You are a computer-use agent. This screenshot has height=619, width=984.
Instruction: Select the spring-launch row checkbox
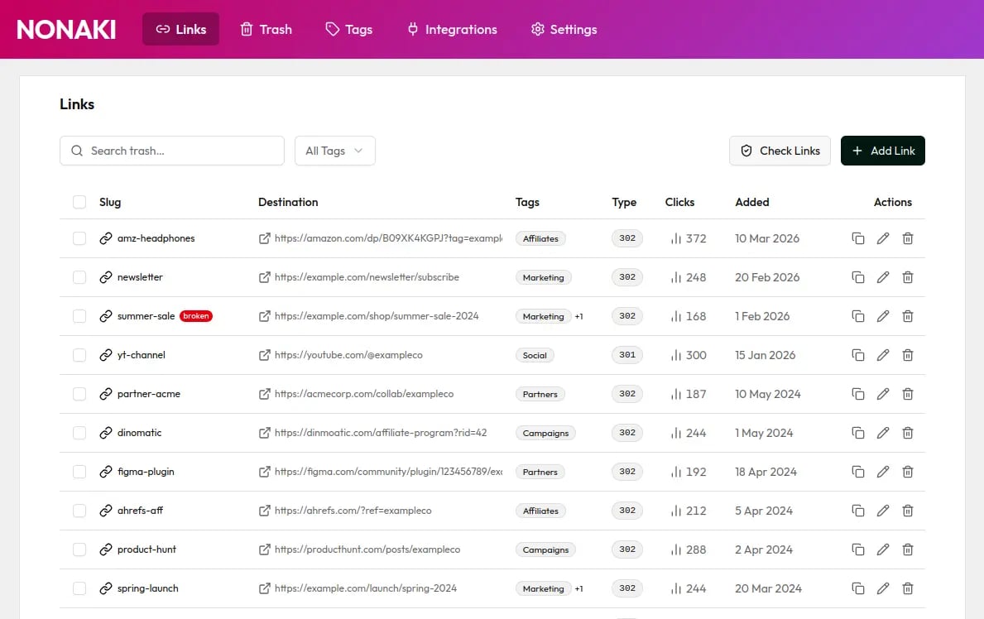click(x=79, y=589)
